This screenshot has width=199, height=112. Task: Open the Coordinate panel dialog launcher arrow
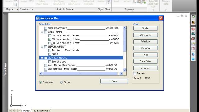[32, 9]
